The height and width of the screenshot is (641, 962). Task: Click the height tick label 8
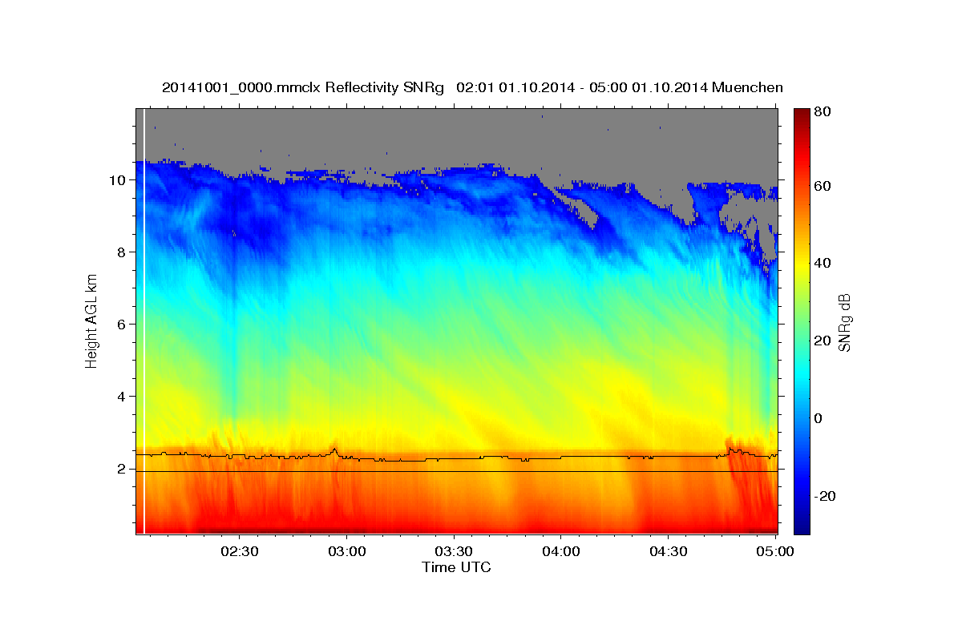[x=122, y=252]
